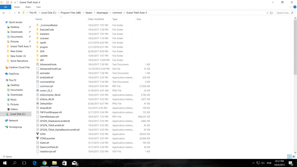This screenshot has width=297, height=167.
Task: Switch to Details view icon
Action: 289,157
